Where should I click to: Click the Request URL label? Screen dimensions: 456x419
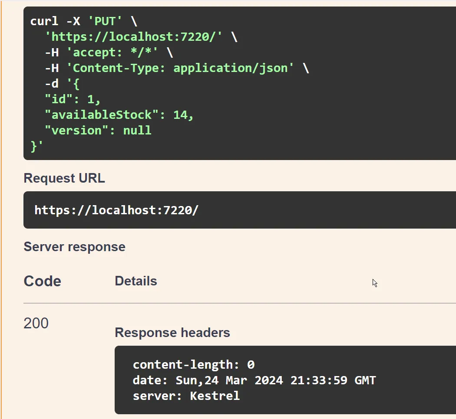[x=64, y=178]
